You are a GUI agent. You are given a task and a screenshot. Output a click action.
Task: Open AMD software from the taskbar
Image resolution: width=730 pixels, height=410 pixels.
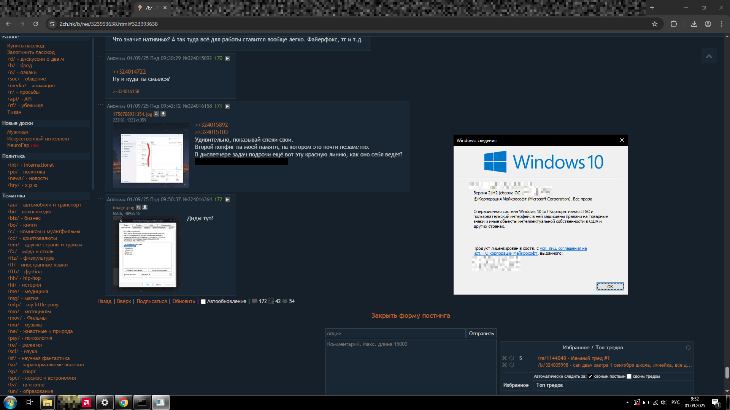pyautogui.click(x=87, y=402)
